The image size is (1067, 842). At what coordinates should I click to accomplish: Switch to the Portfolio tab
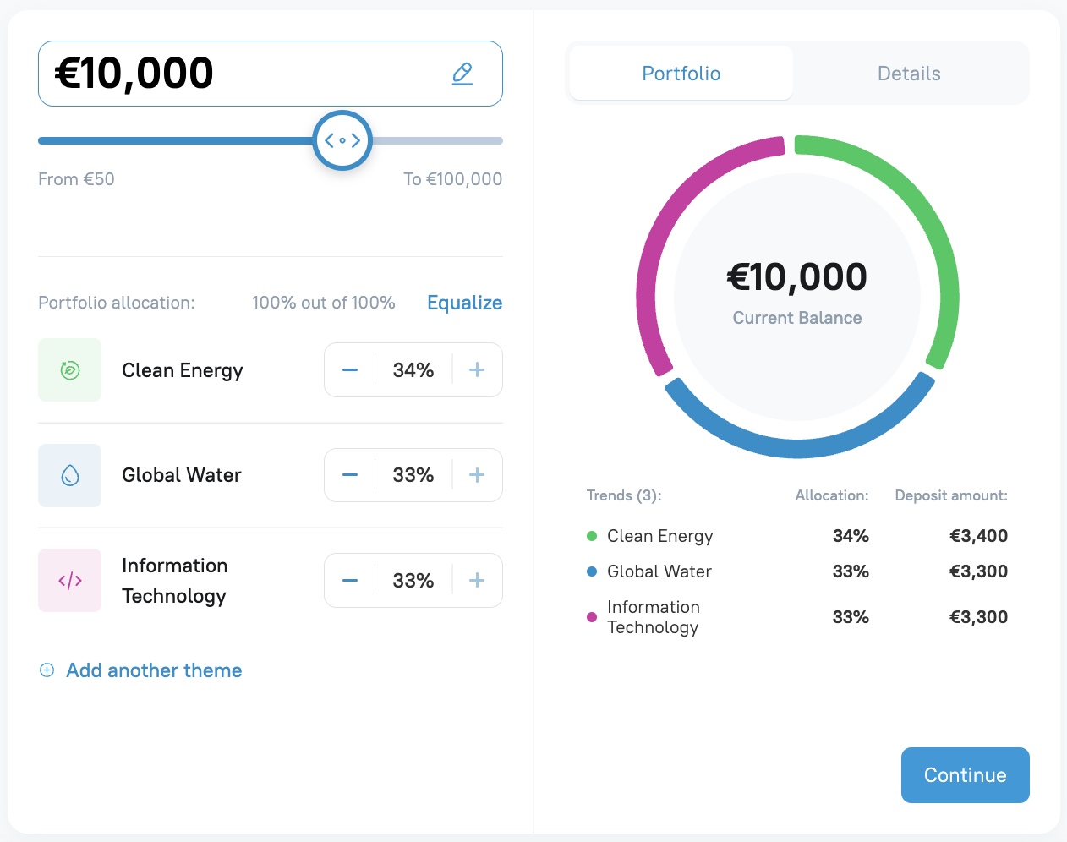point(681,74)
